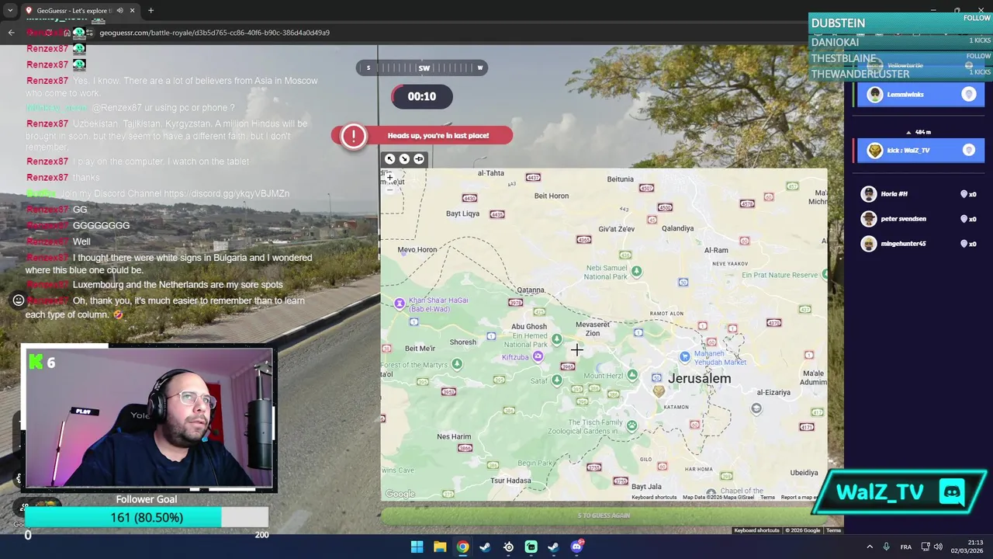
Task: Click the Tisch Family Zoological Gardens marker
Action: click(631, 425)
